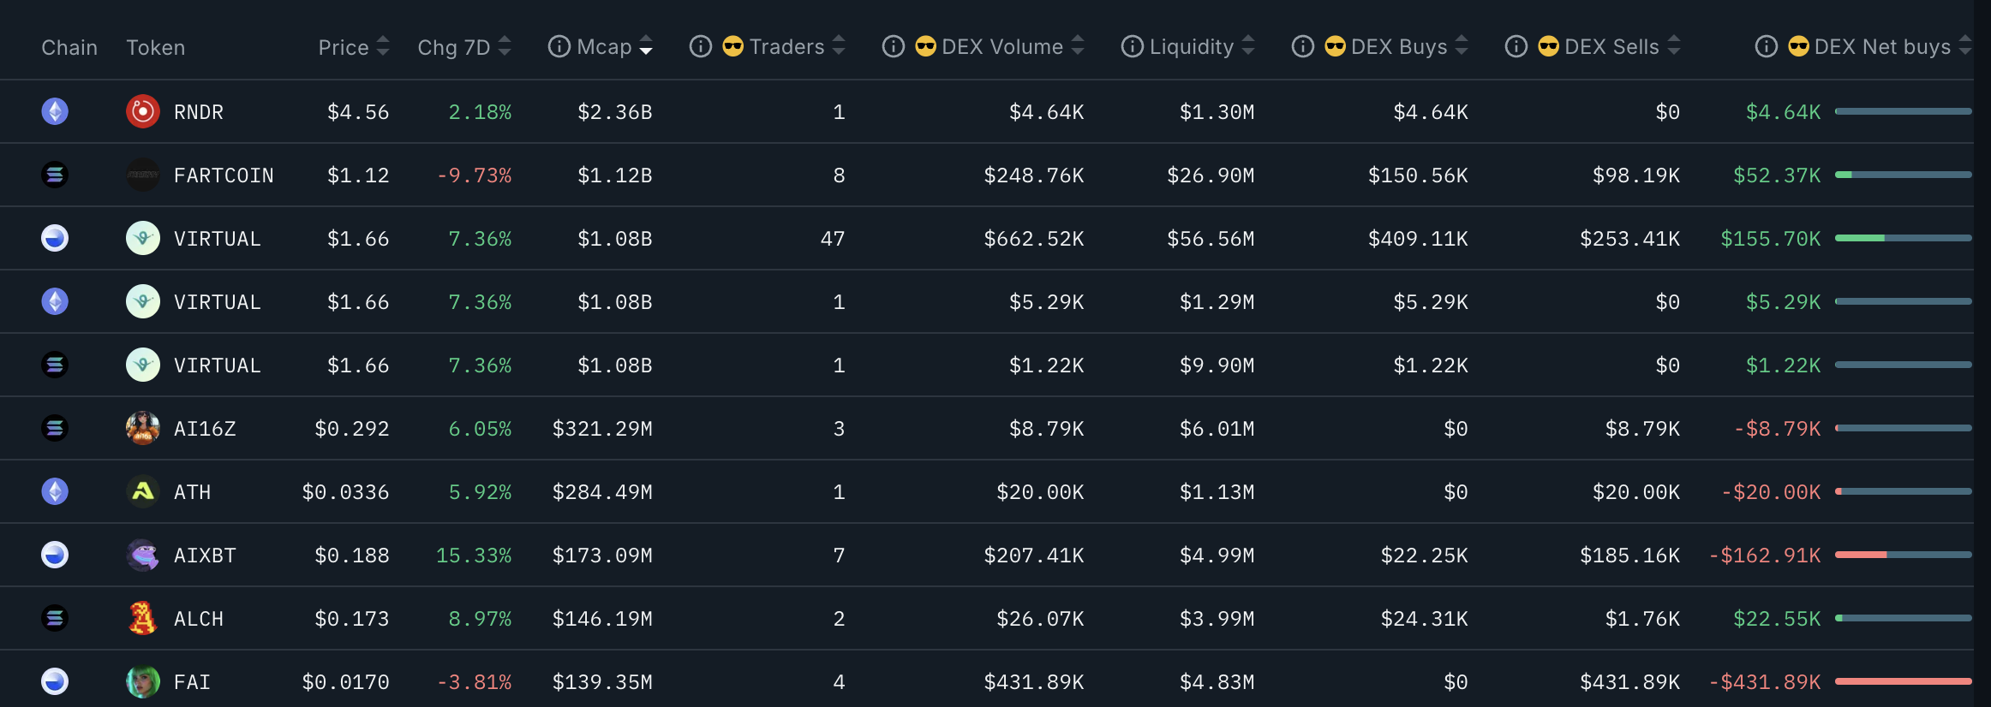Click the FARTCOIN token logo icon
The width and height of the screenshot is (1991, 707).
143,175
